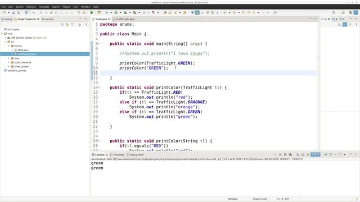Open the Refactor menu
The image size is (360, 202).
click(31, 7)
